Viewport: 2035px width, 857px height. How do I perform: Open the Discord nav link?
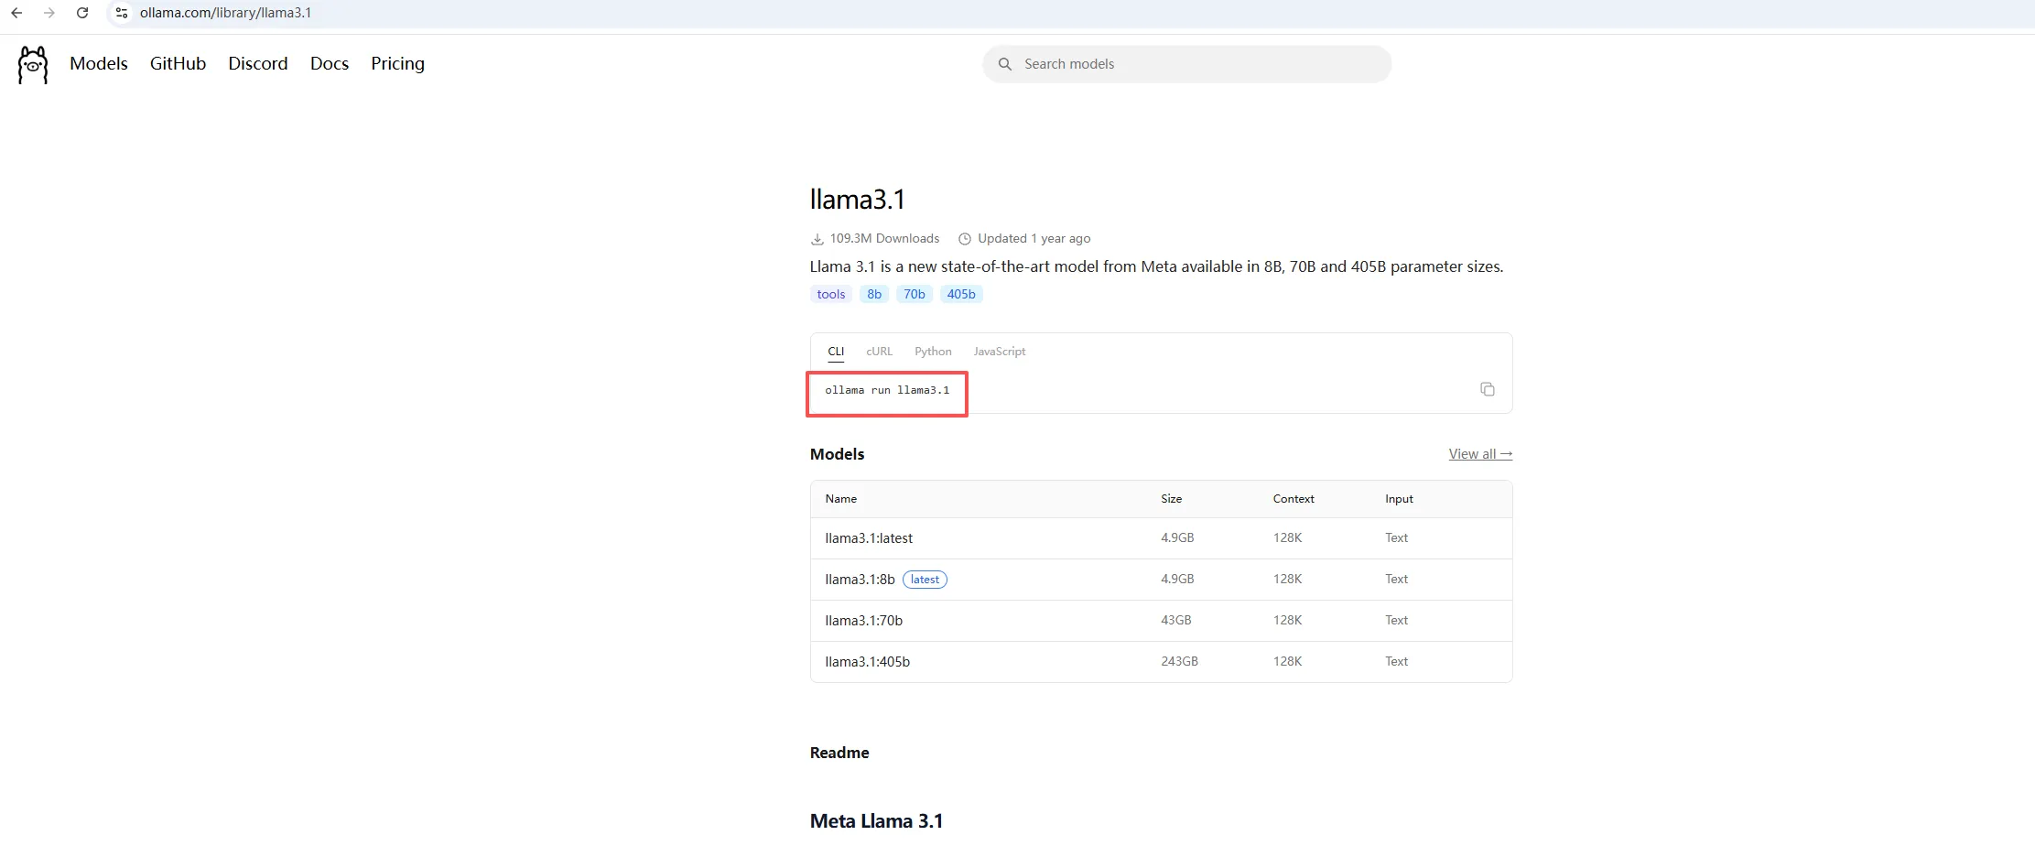tap(258, 63)
